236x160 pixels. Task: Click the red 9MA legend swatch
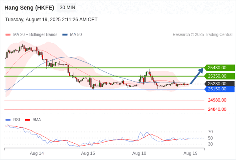click(x=27, y=120)
